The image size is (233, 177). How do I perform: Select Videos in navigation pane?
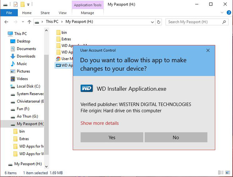19,79
